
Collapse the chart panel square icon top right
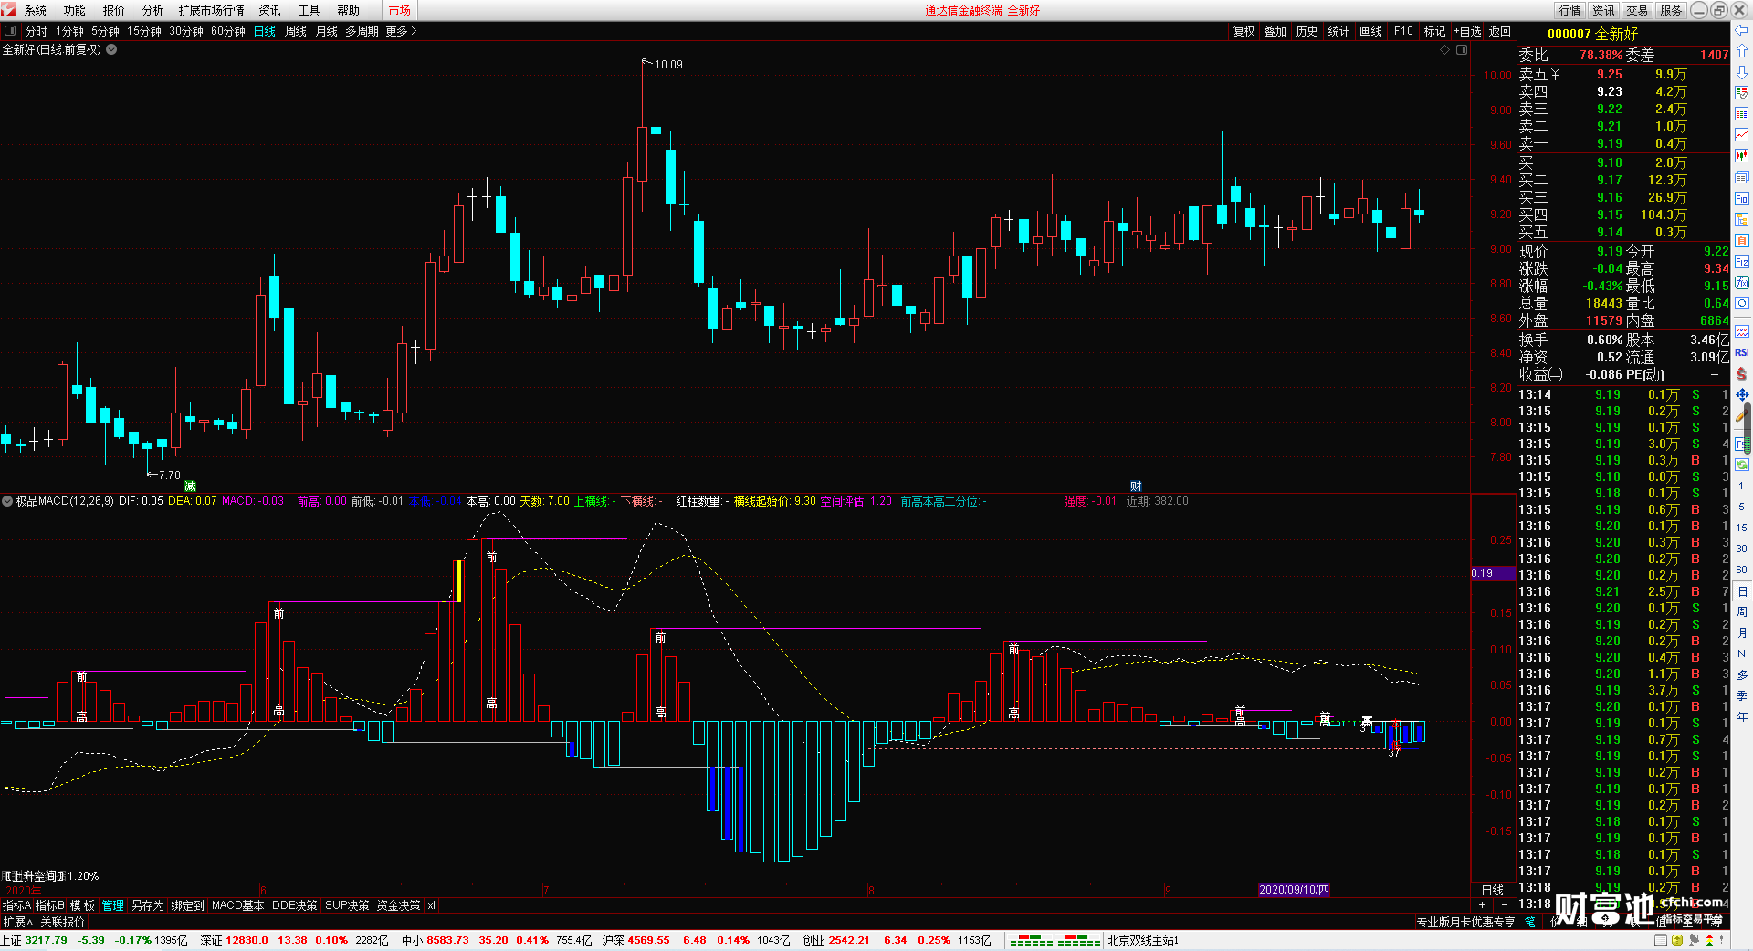coord(1462,49)
